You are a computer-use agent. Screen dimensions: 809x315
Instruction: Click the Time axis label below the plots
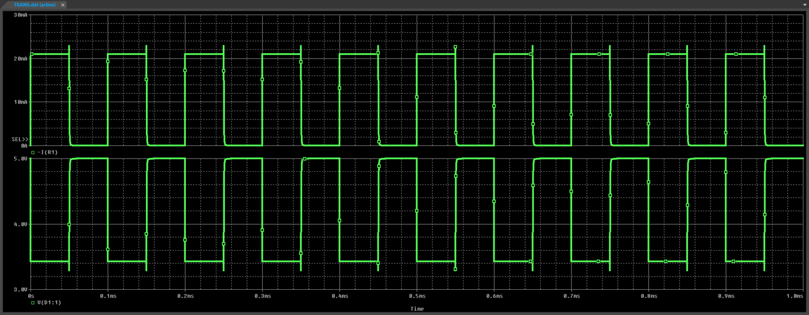[417, 309]
